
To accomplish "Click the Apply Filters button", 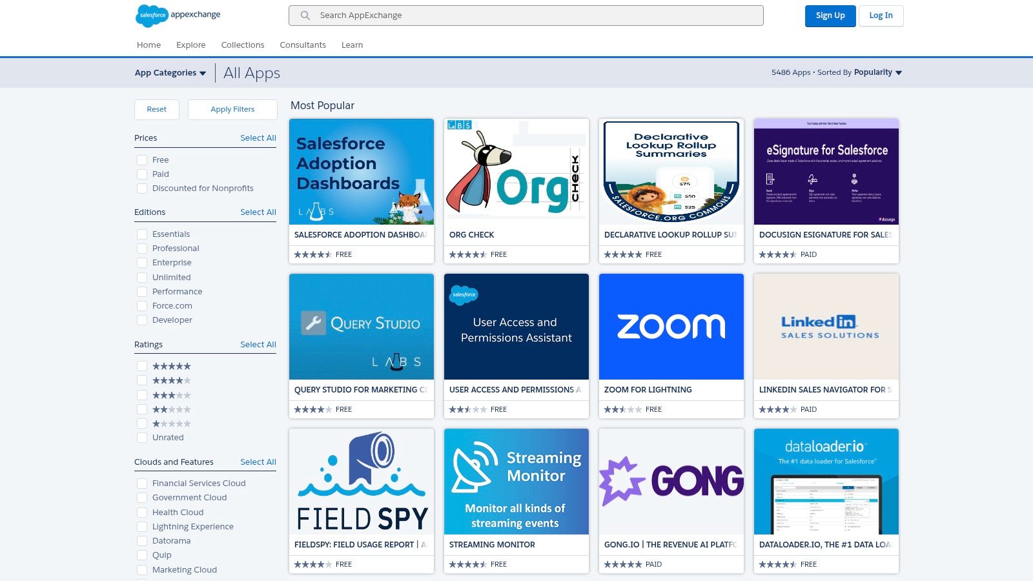I will tap(232, 109).
